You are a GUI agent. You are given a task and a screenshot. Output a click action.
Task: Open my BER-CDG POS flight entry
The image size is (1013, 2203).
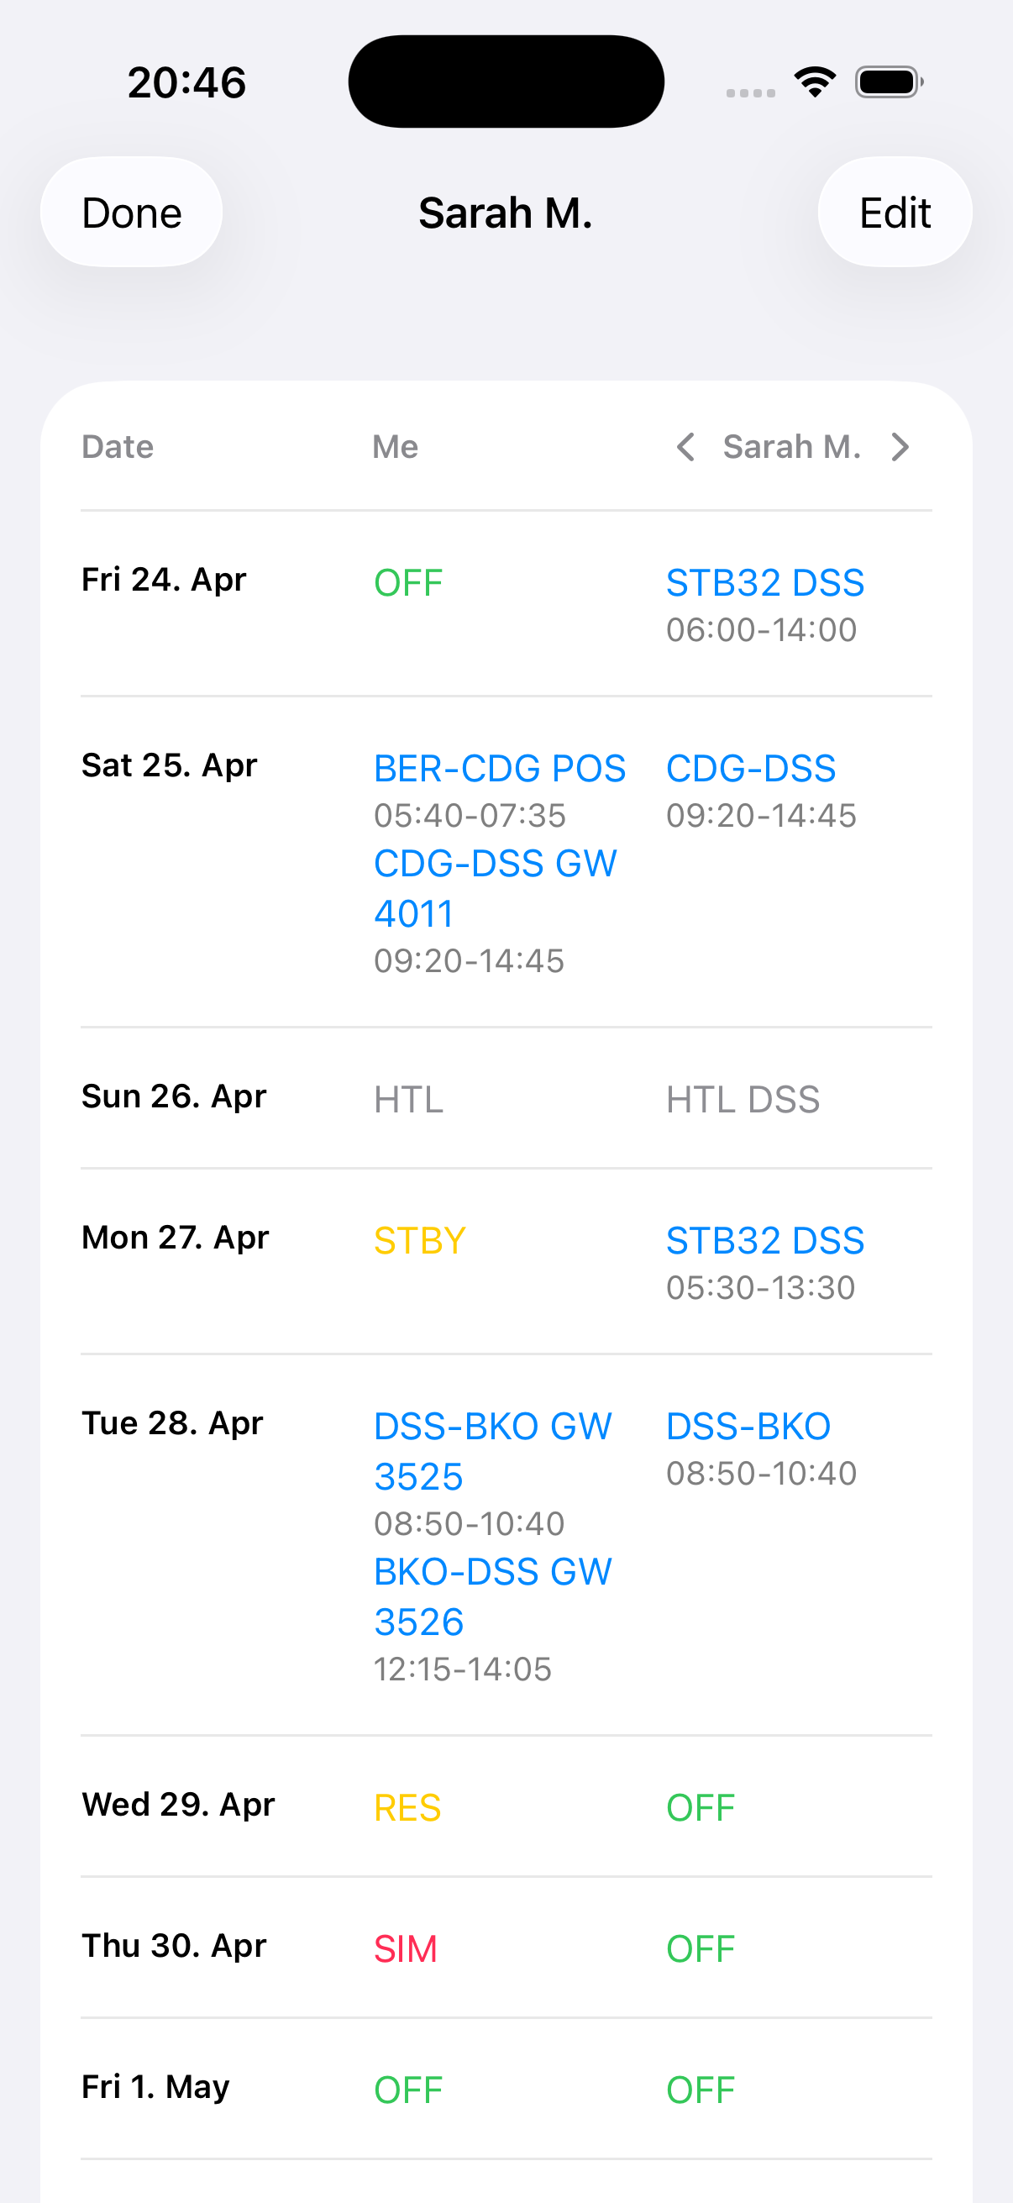(x=499, y=769)
